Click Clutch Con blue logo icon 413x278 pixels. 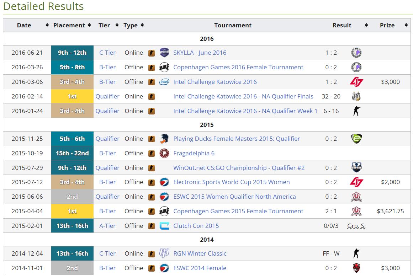(x=164, y=226)
